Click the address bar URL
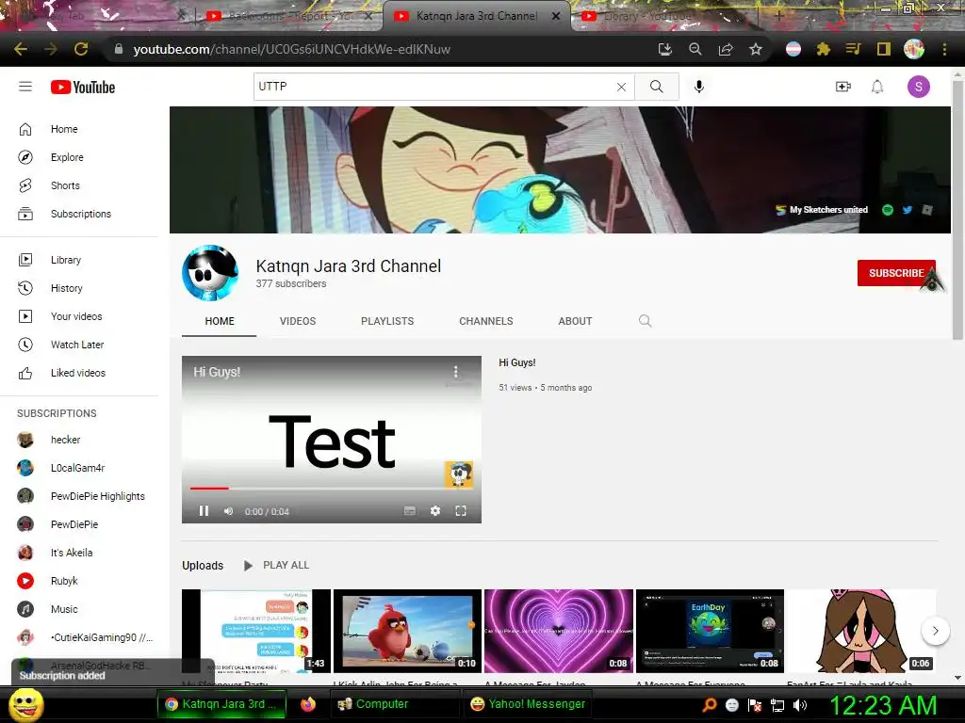This screenshot has height=723, width=965. pyautogui.click(x=292, y=49)
